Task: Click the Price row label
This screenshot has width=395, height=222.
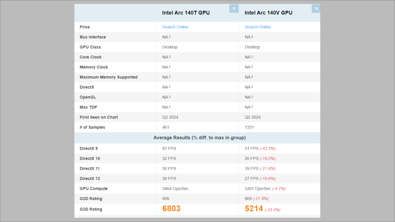Action: (85, 27)
